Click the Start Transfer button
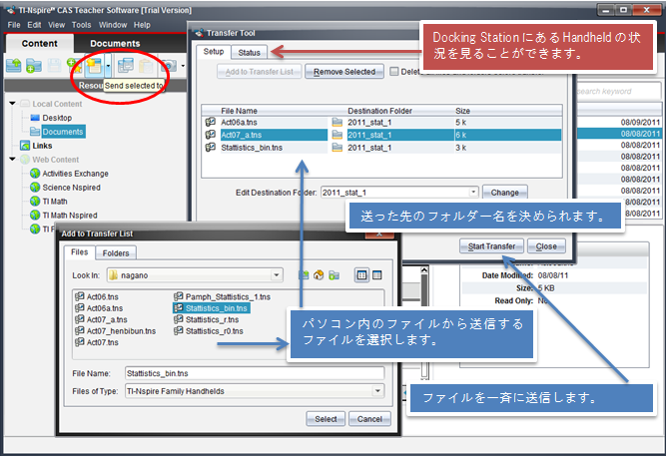 point(491,246)
